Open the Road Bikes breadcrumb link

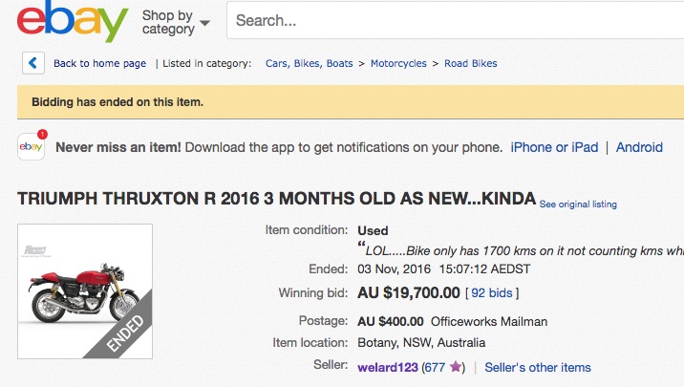[470, 63]
